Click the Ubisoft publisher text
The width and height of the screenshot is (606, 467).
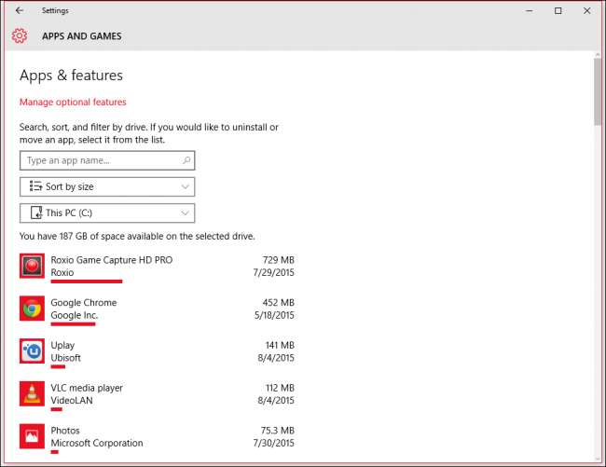65,358
